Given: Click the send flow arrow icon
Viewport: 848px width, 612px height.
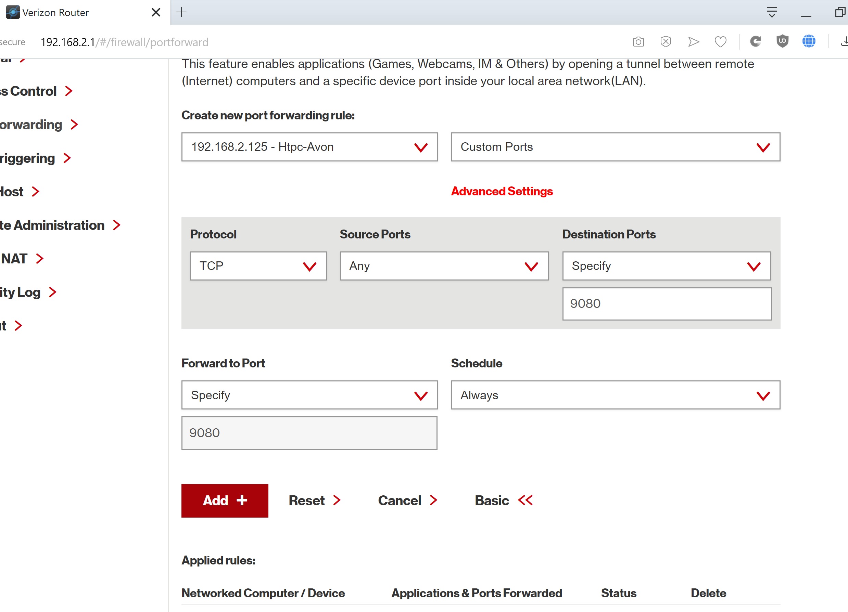Looking at the screenshot, I should pyautogui.click(x=693, y=41).
